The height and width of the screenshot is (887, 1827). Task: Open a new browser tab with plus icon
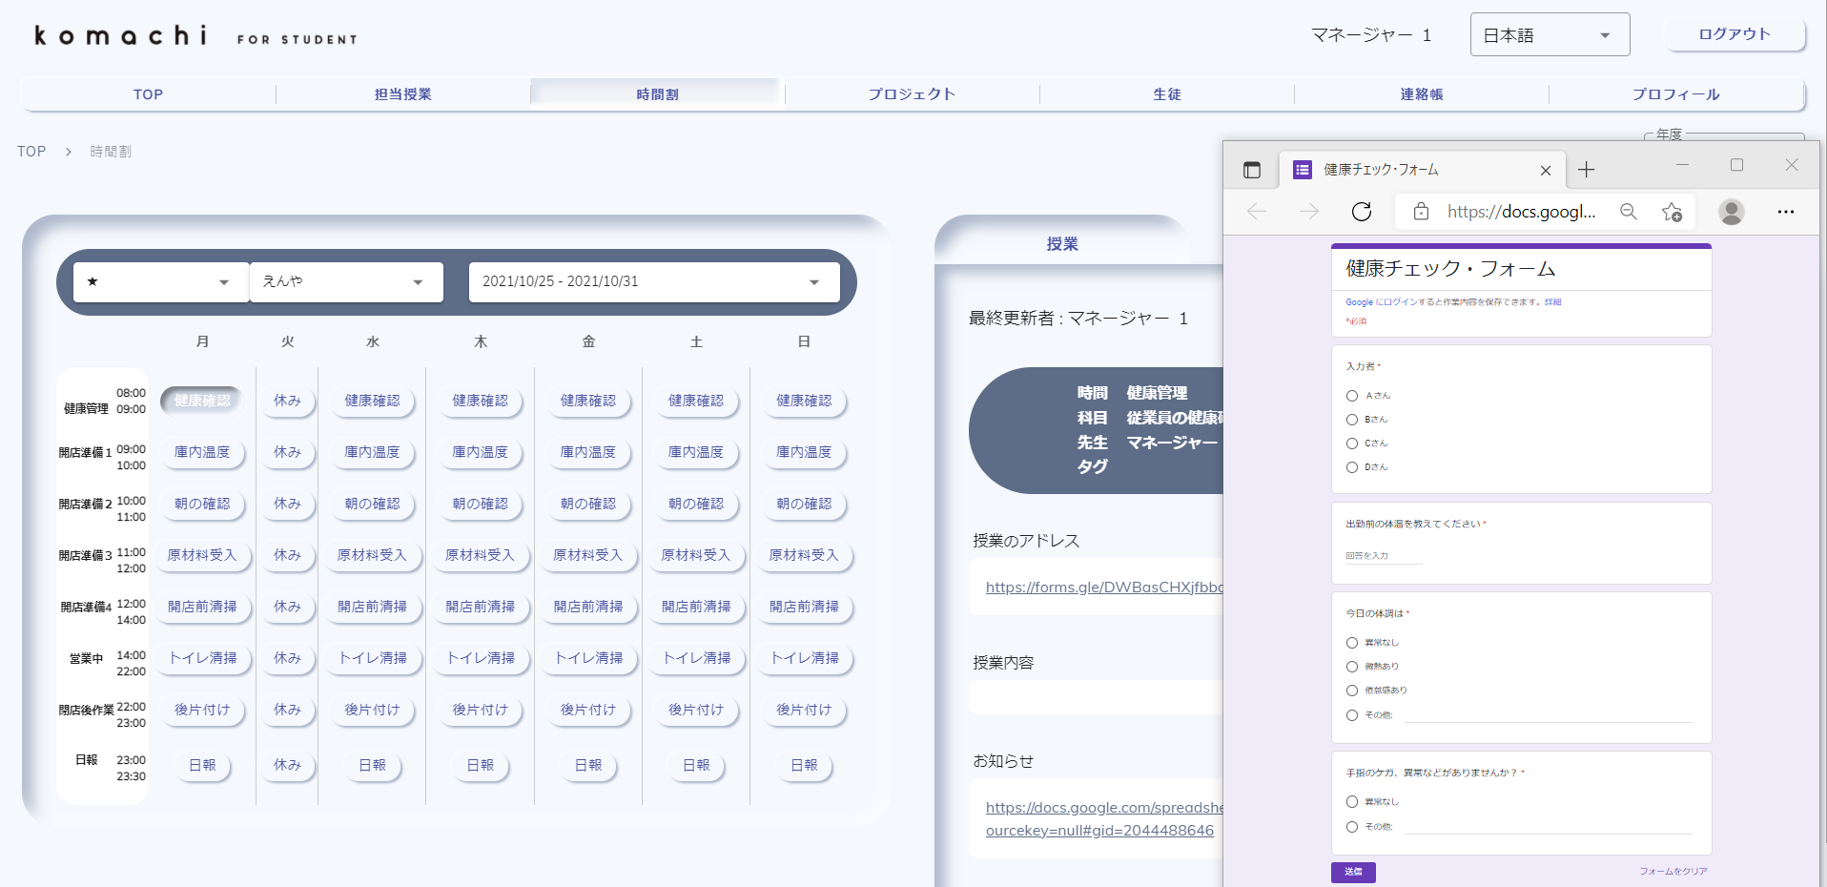point(1586,170)
